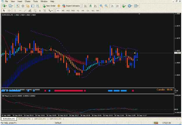Click the New Order button
Viewport: 182px width, 125px height.
(49, 6)
